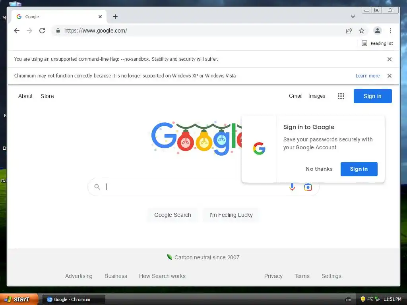This screenshot has width=407, height=305.
Task: Open Images from the header
Action: click(x=317, y=96)
